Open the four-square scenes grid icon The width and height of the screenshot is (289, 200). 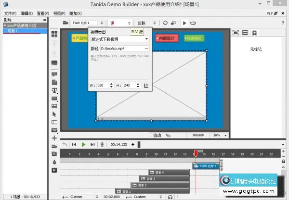click(54, 34)
